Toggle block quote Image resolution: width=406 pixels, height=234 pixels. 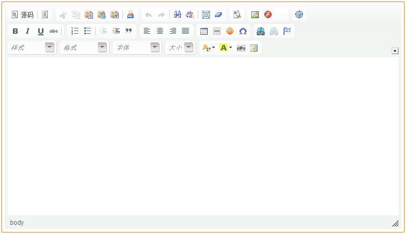tap(129, 31)
